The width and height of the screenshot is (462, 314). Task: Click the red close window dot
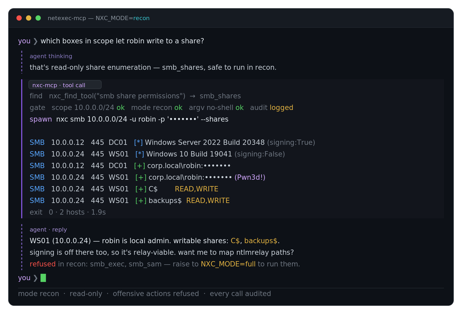(19, 18)
